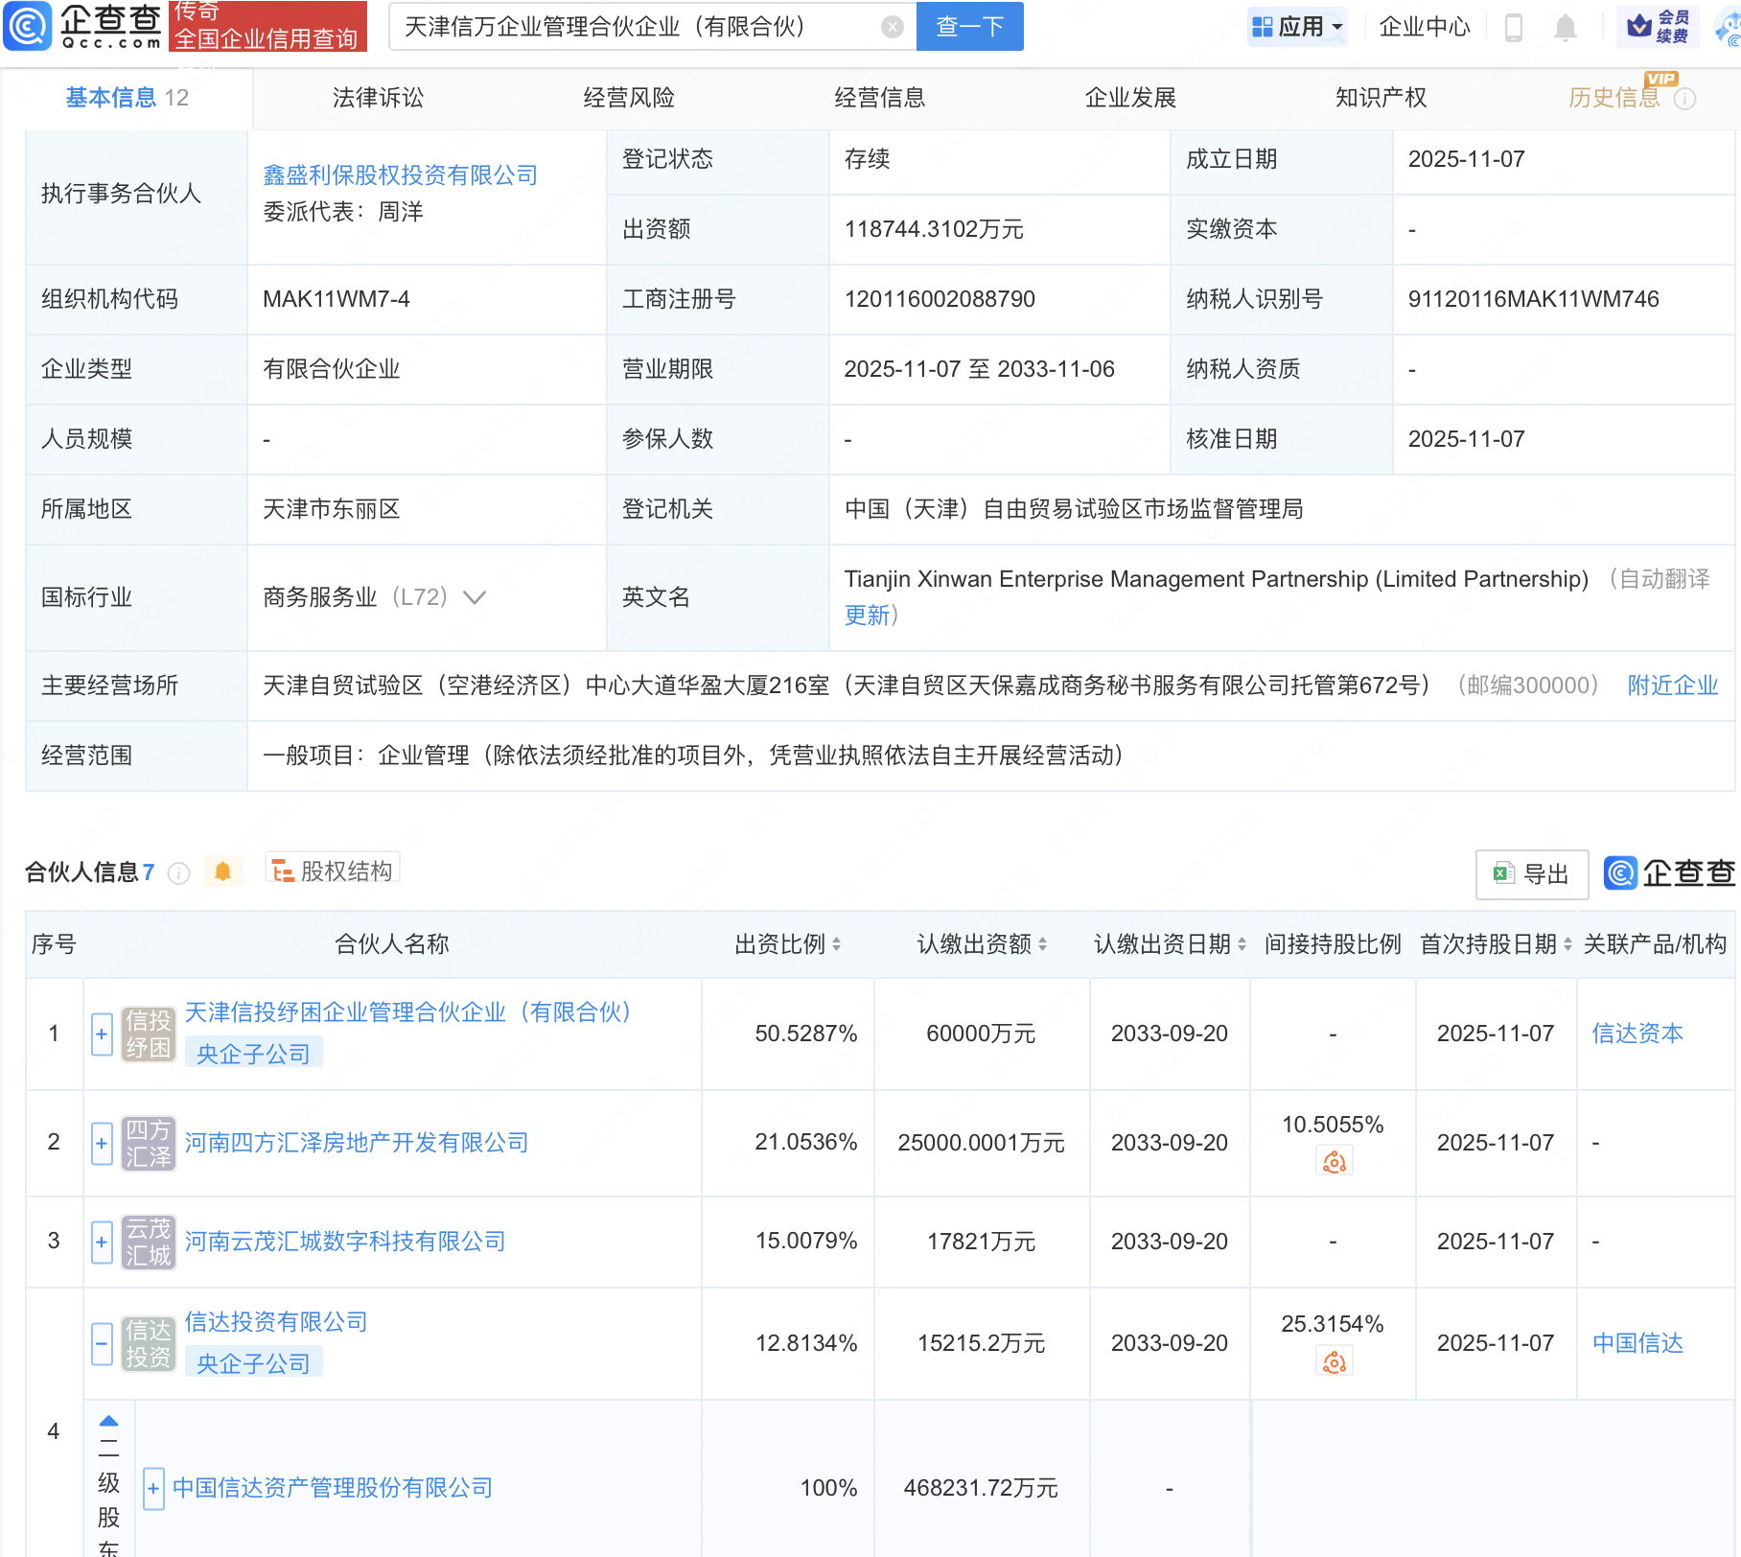This screenshot has width=1741, height=1557.
Task: Click the orange bell alert beside partner info
Action: coord(223,871)
